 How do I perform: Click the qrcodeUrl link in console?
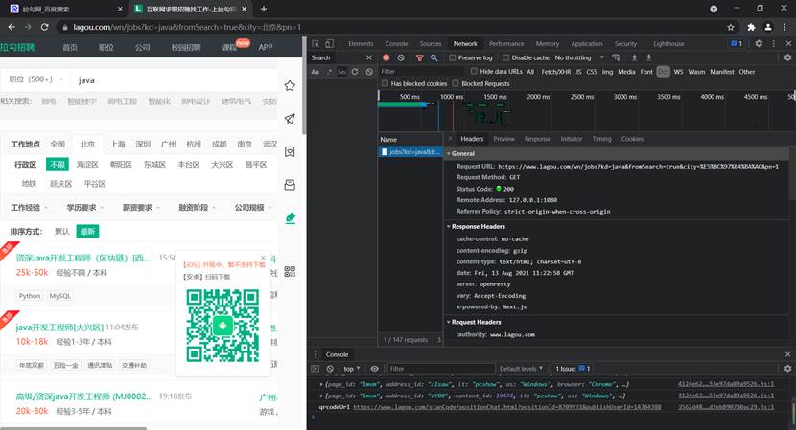pos(506,407)
